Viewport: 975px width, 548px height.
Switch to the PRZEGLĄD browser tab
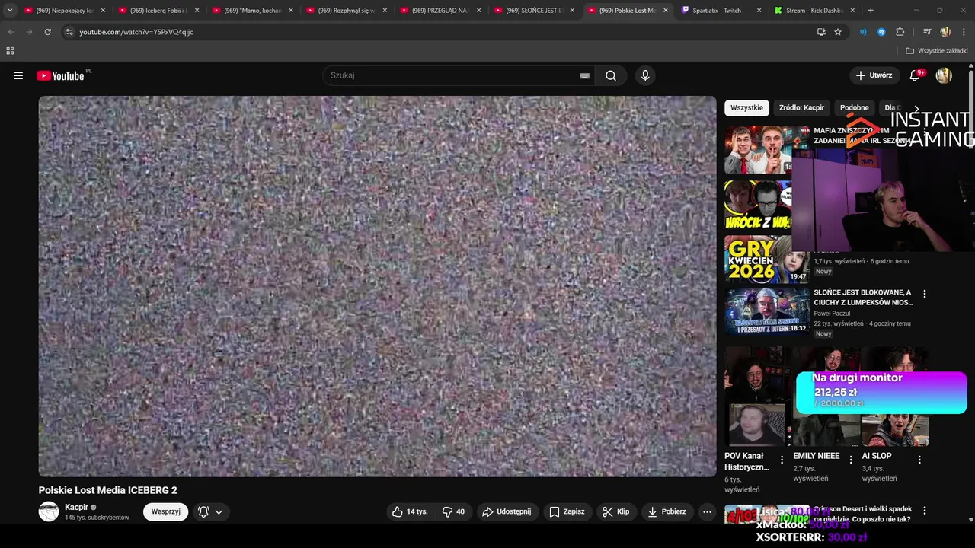point(440,11)
